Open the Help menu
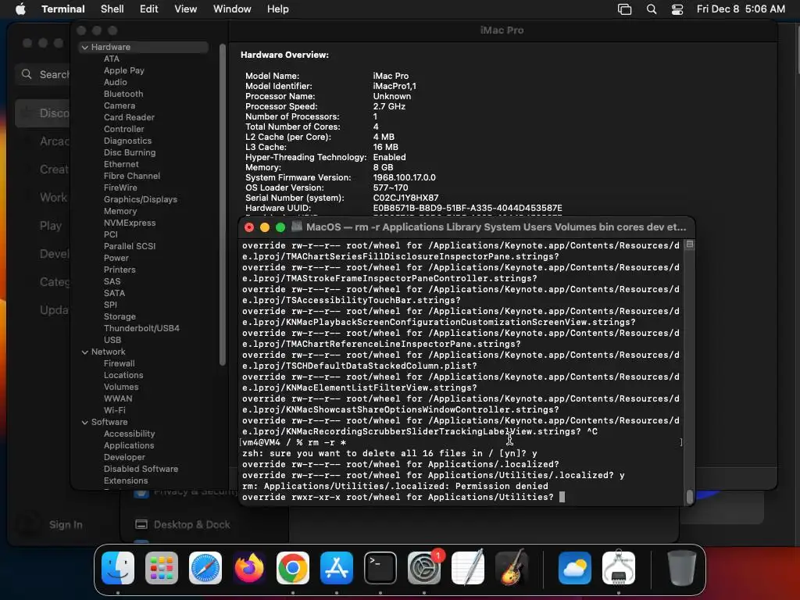The width and height of the screenshot is (800, 600). click(x=278, y=9)
